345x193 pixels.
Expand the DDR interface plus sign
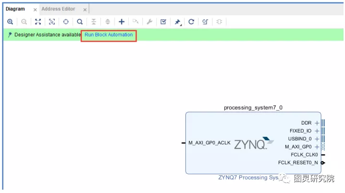(317, 123)
